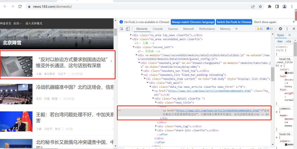297x149 pixels.
Task: Close the DevTools panel
Action: click(294, 29)
